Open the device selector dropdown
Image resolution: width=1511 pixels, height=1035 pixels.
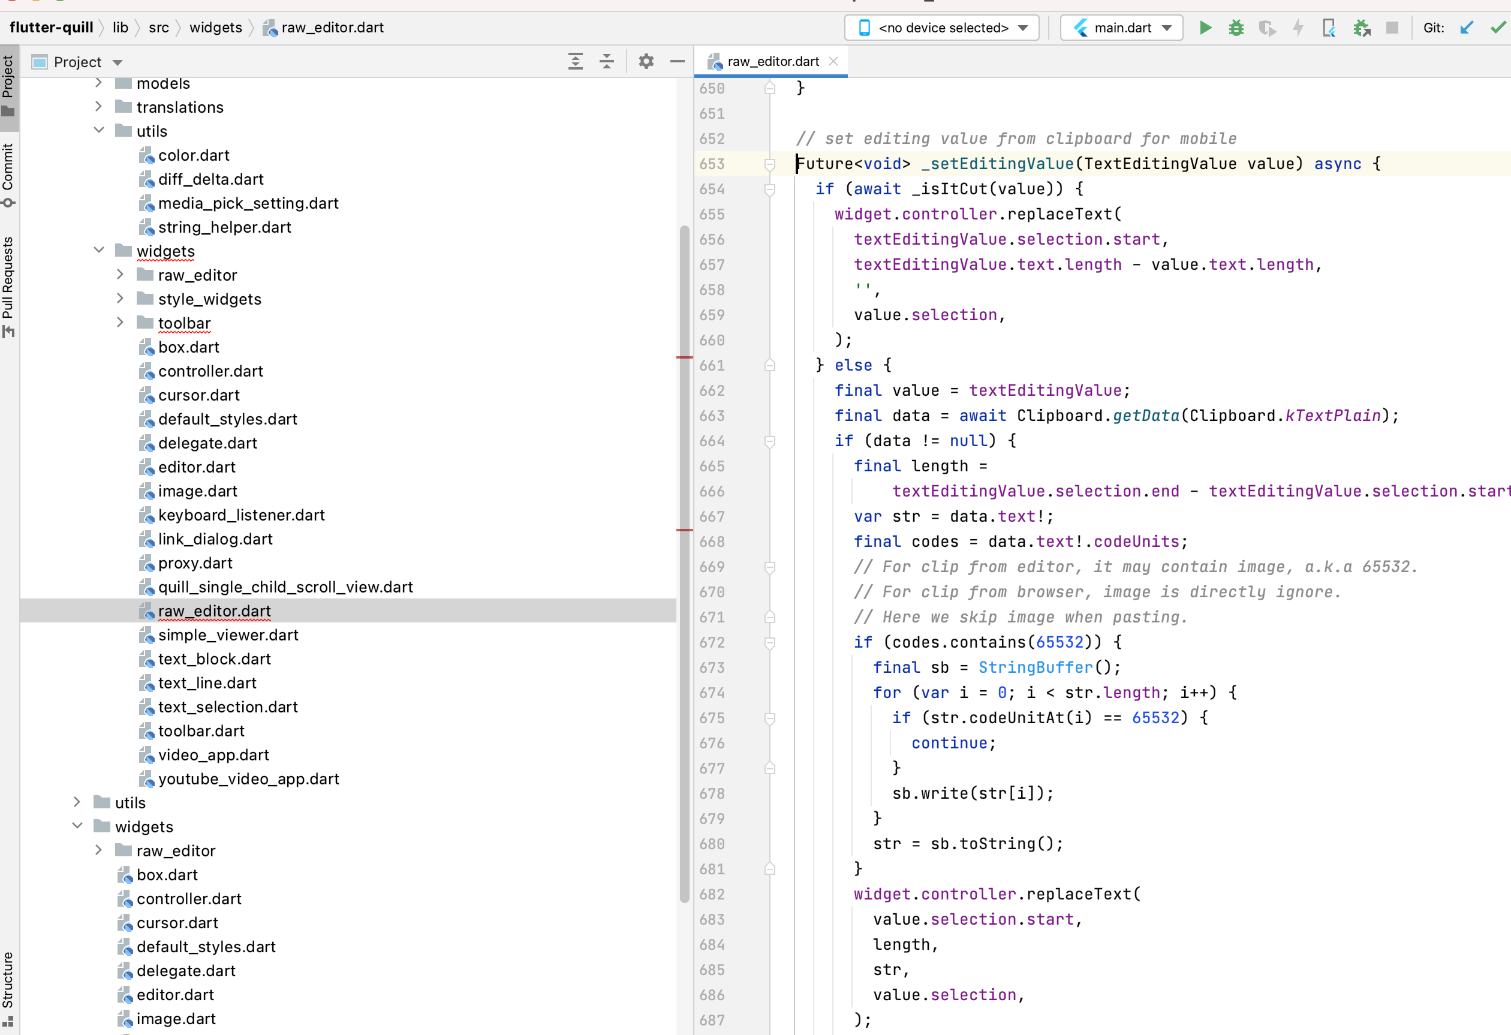(942, 28)
